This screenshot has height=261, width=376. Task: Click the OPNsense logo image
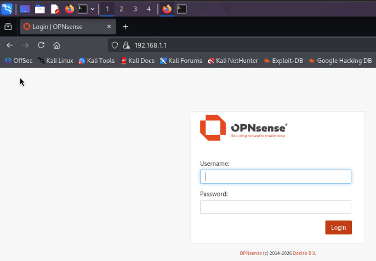pyautogui.click(x=243, y=127)
